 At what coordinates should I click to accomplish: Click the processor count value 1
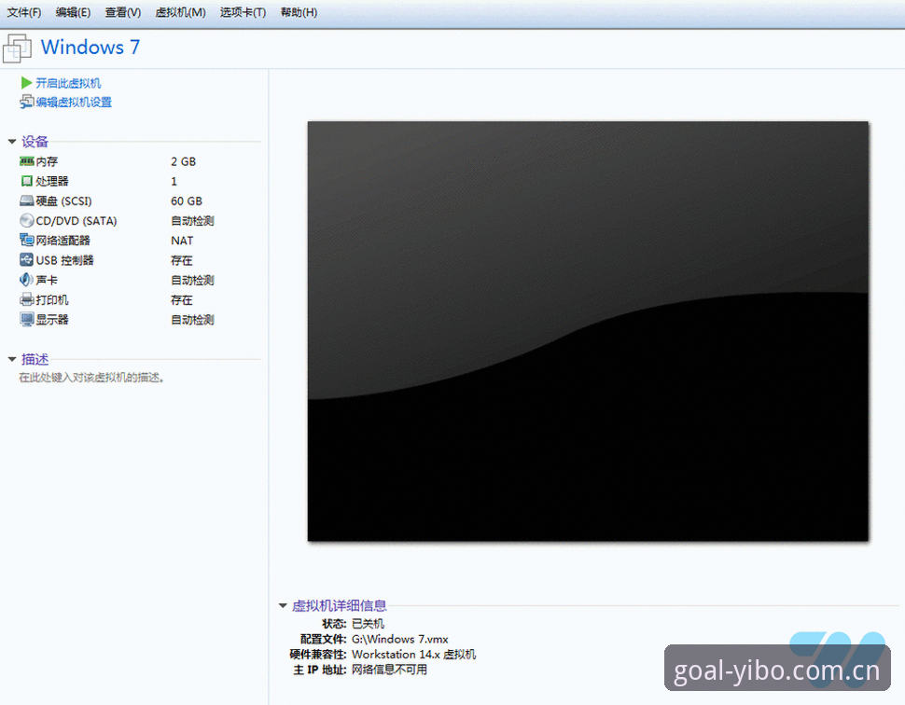click(x=174, y=181)
